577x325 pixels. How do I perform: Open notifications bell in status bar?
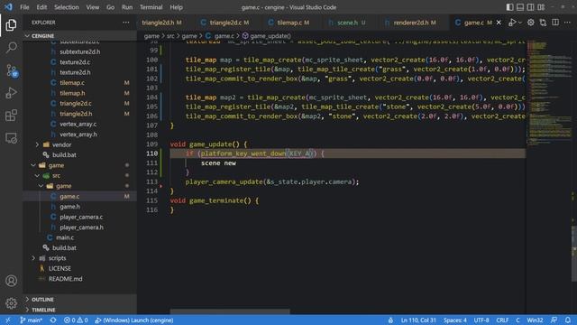pos(568,320)
